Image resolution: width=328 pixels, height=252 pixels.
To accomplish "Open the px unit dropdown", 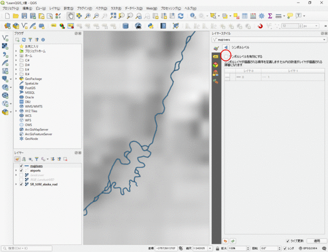I will (x=311, y=26).
